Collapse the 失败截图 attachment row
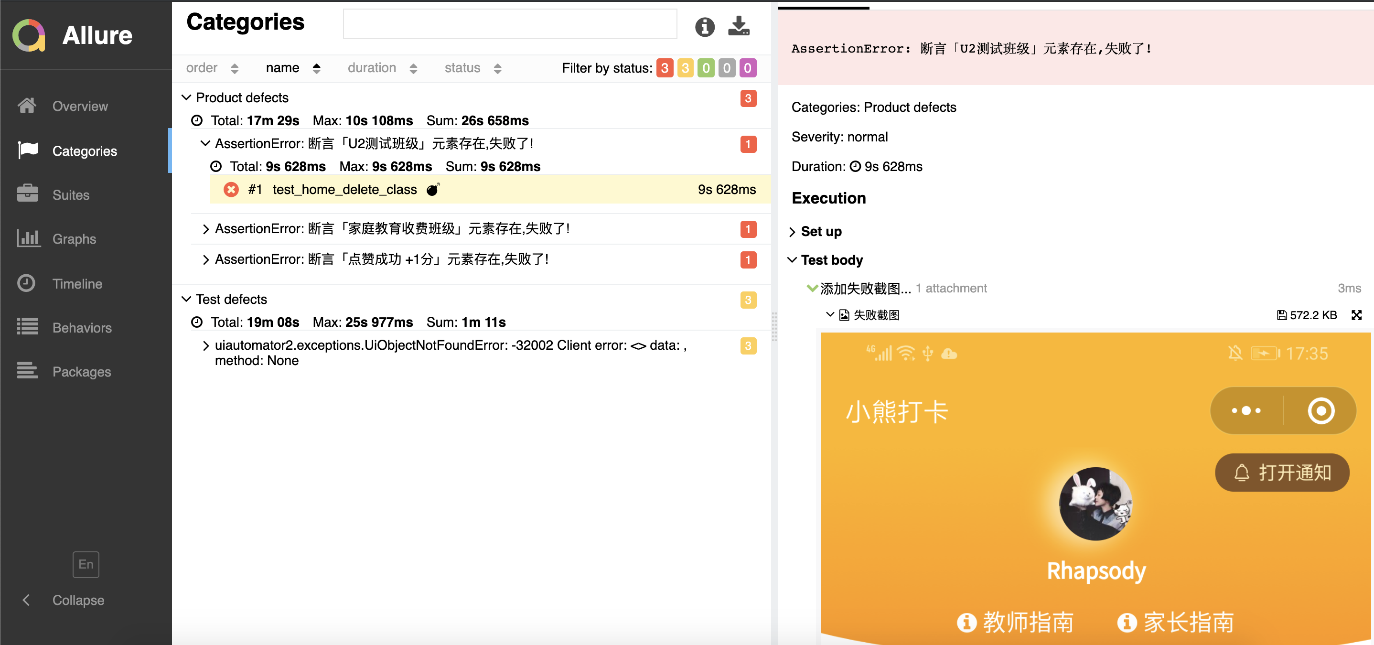This screenshot has height=645, width=1374. (x=830, y=315)
